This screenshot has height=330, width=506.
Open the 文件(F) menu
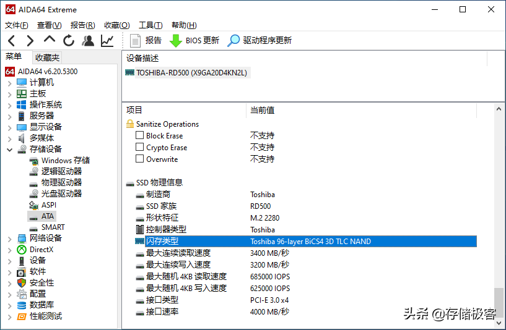coord(17,25)
